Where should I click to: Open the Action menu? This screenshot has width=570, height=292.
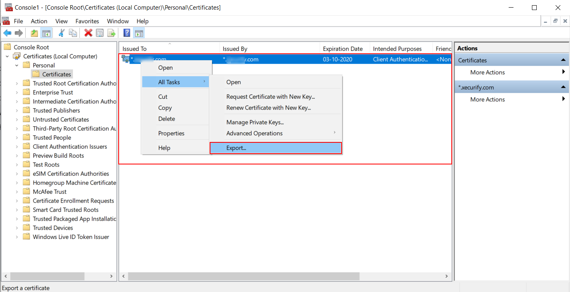(x=39, y=21)
